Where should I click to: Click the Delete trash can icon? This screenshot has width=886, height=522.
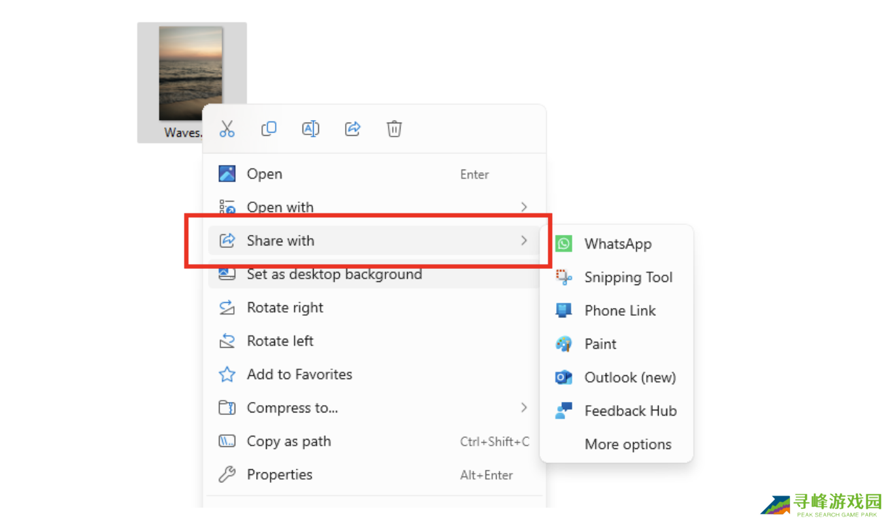(394, 129)
